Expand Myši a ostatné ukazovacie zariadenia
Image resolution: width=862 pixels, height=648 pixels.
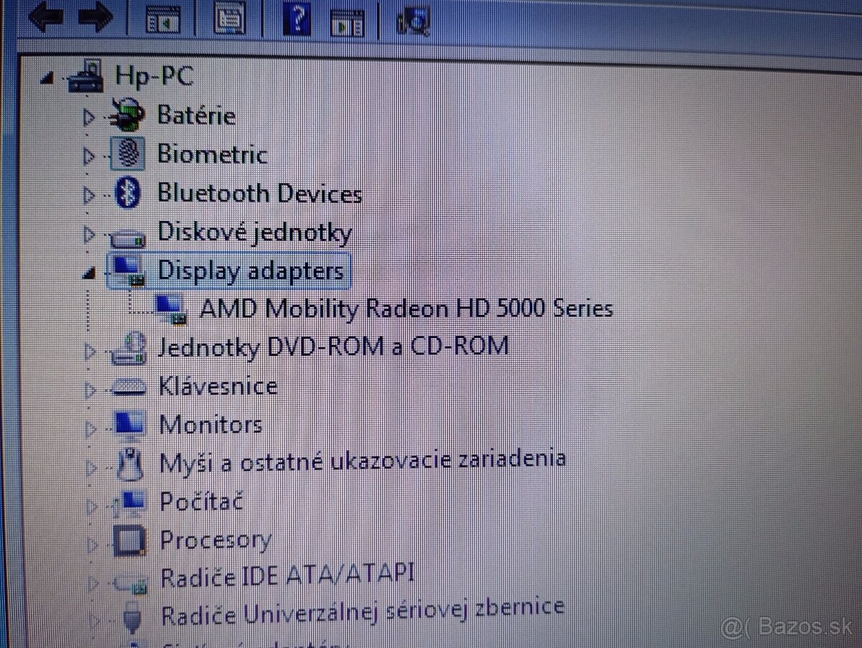click(x=91, y=468)
